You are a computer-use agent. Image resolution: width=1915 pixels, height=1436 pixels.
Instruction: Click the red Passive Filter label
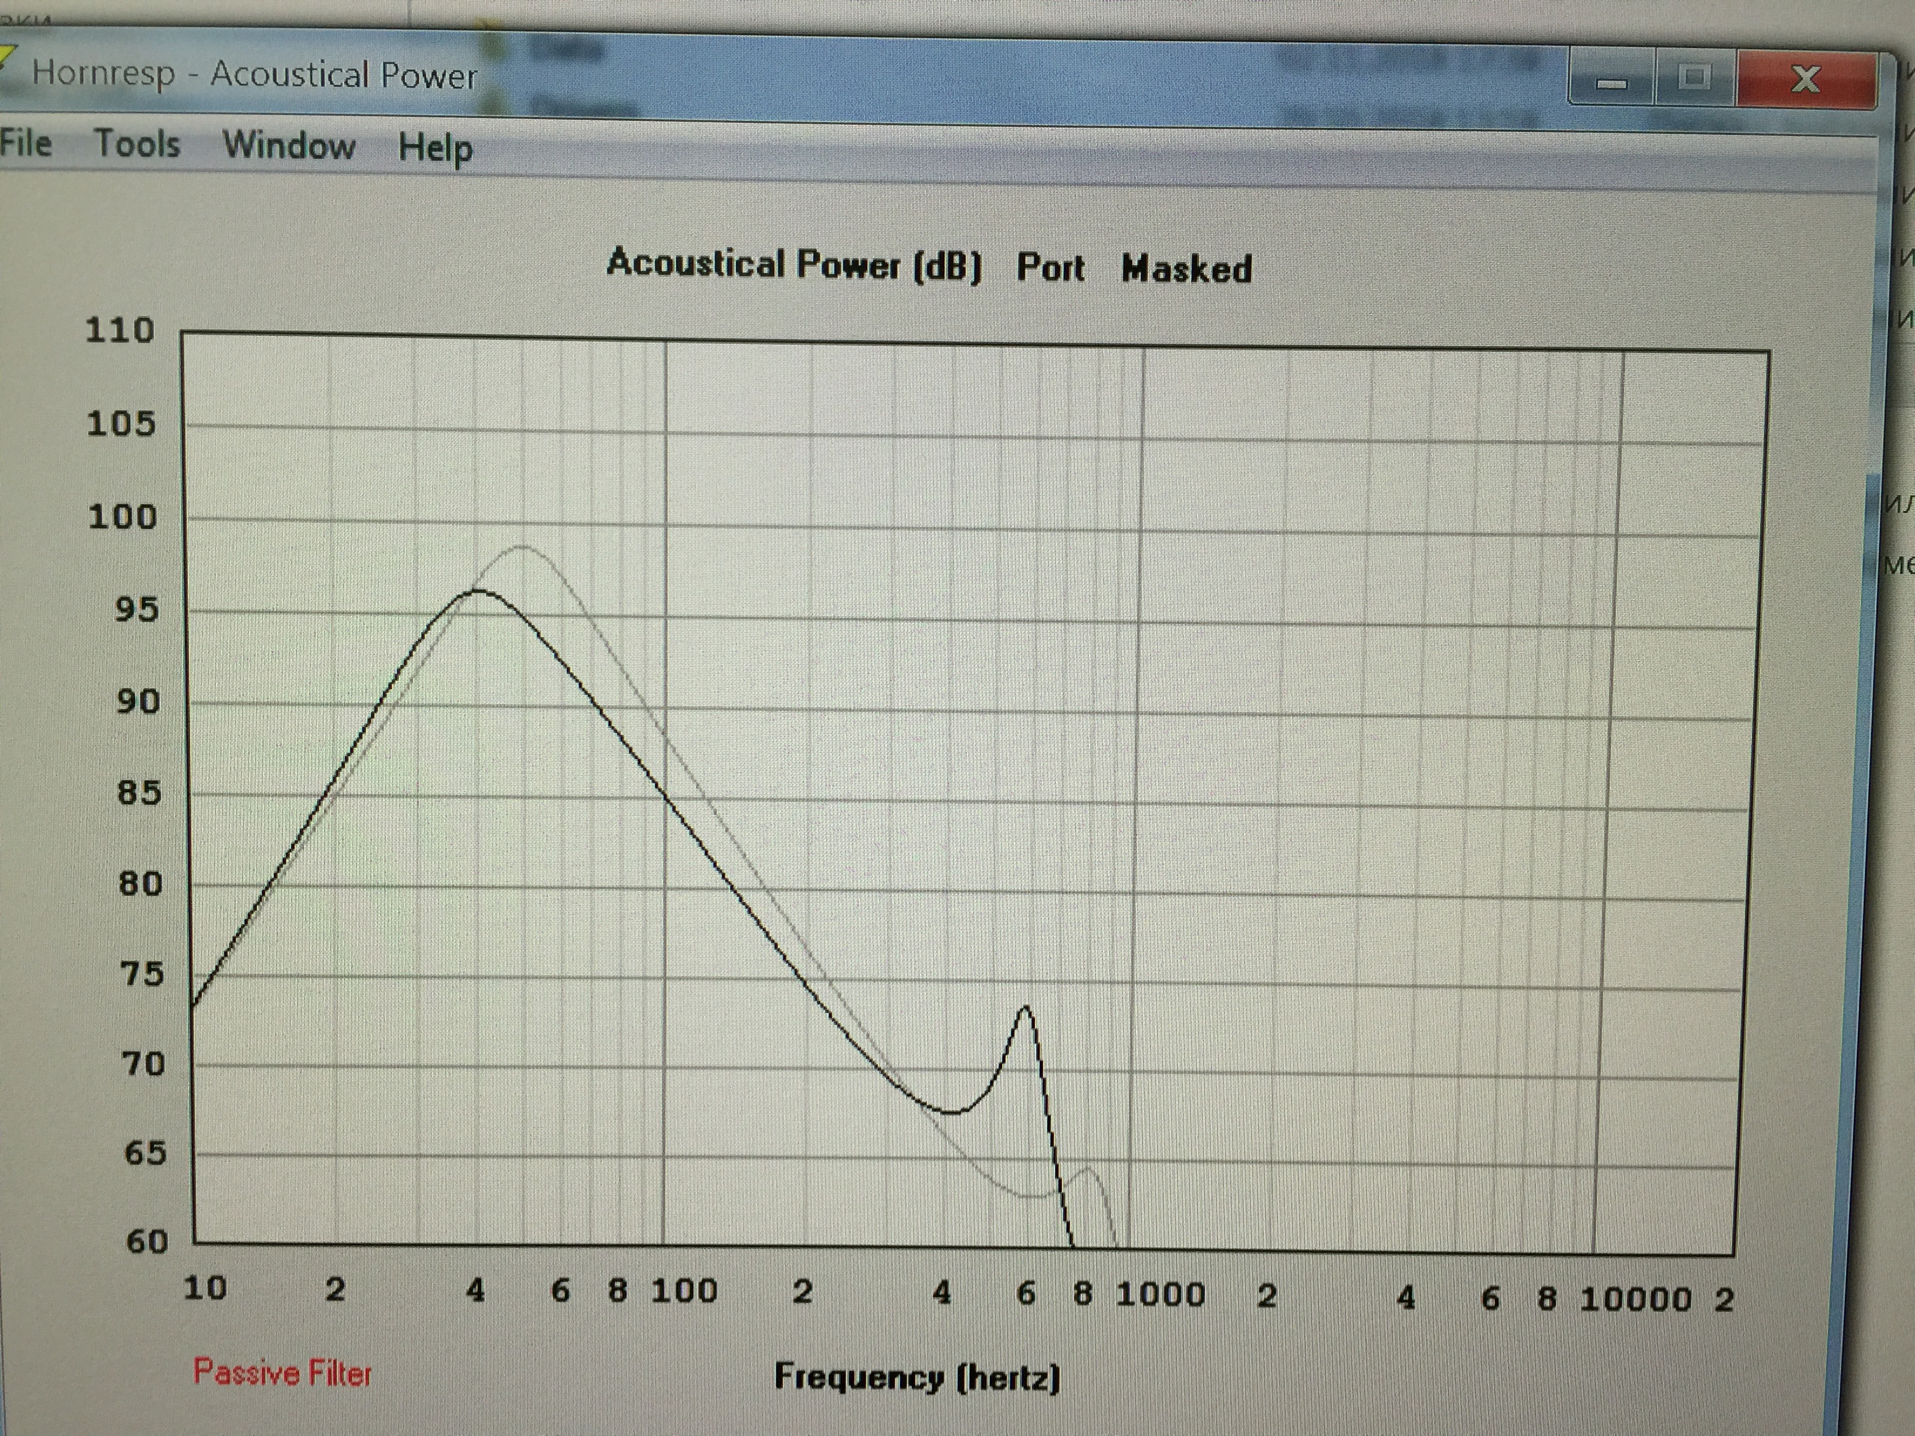[282, 1373]
